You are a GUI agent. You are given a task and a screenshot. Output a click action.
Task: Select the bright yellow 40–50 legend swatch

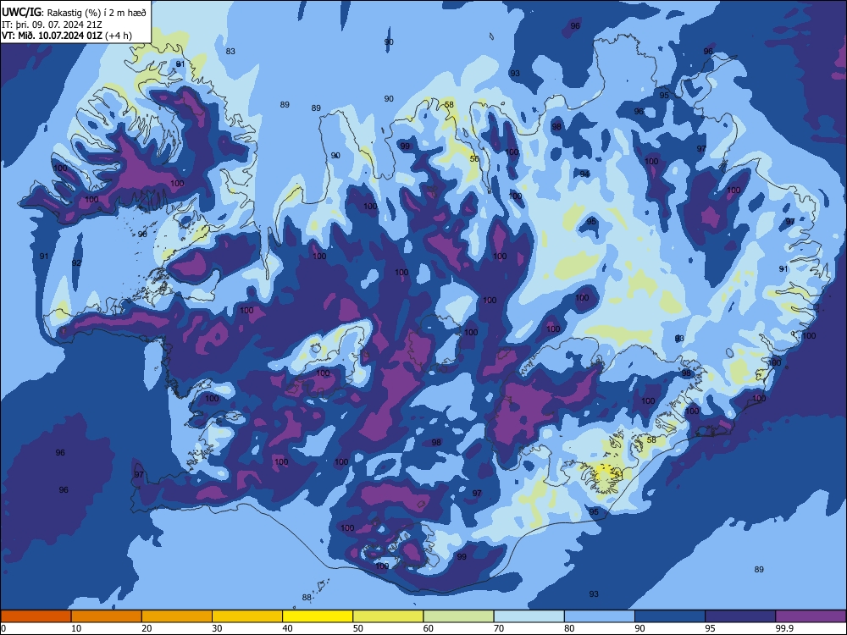[318, 616]
